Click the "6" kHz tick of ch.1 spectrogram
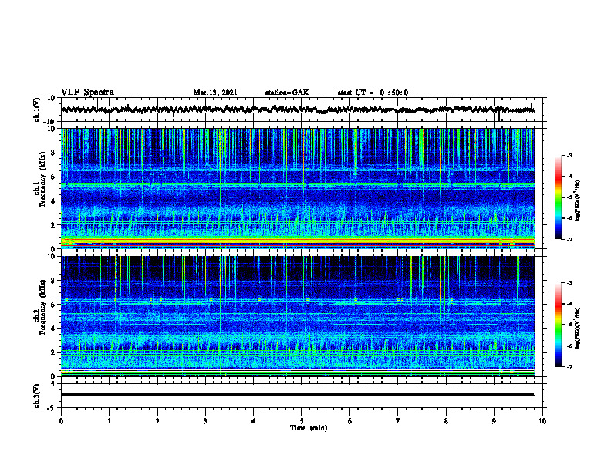Image resolution: width=611 pixels, height=472 pixels. point(53,177)
